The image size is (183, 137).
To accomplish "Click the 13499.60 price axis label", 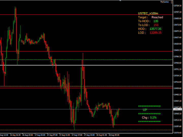I will click(177, 88).
